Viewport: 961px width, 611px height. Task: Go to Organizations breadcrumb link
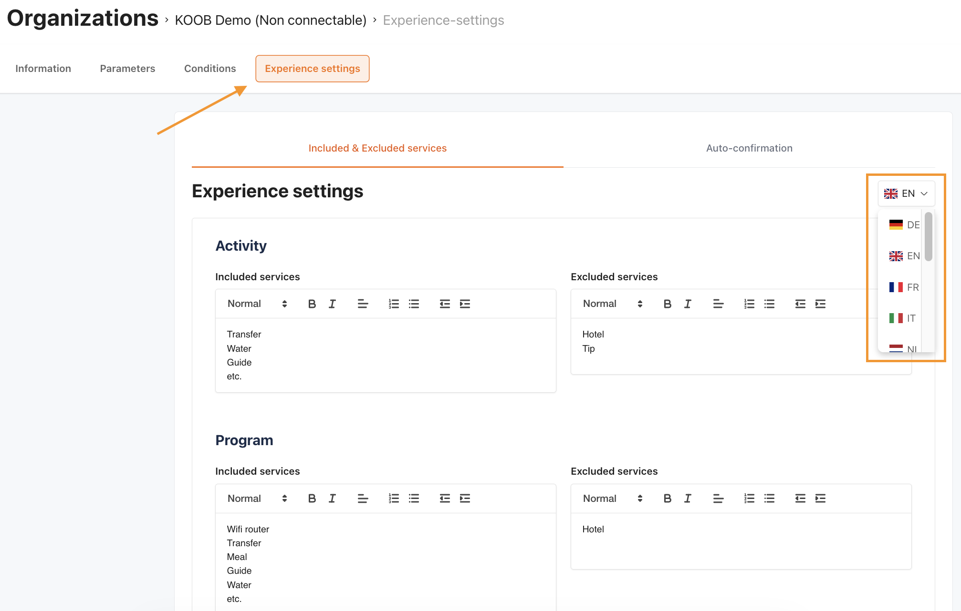click(x=83, y=19)
